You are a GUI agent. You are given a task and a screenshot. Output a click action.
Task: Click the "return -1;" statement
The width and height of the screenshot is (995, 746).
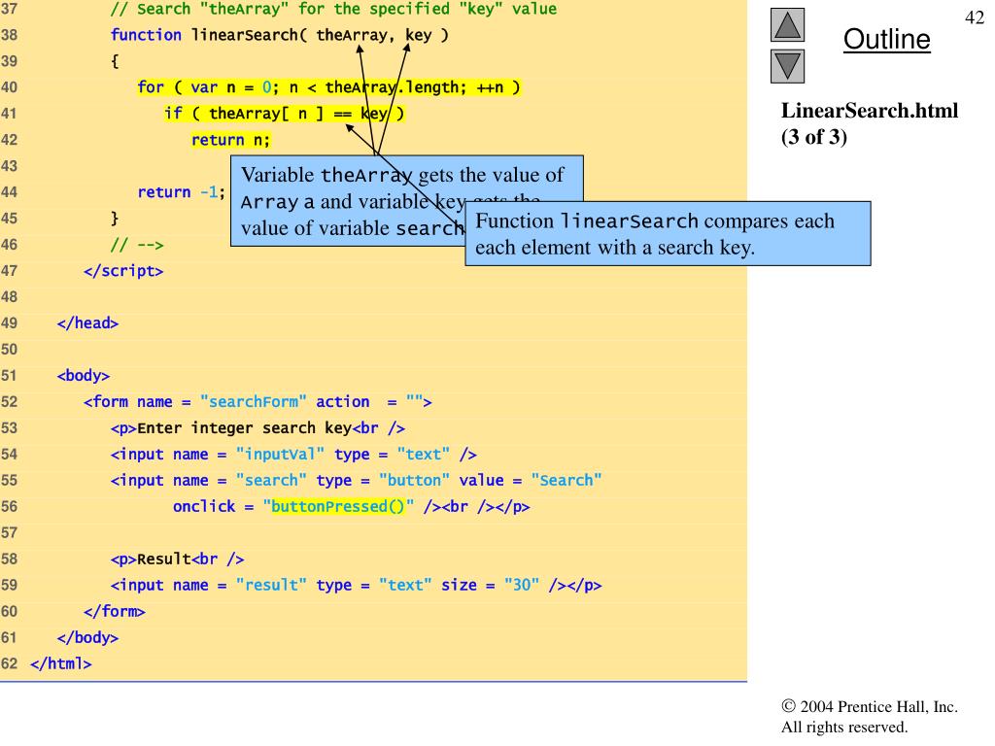pyautogui.click(x=181, y=192)
